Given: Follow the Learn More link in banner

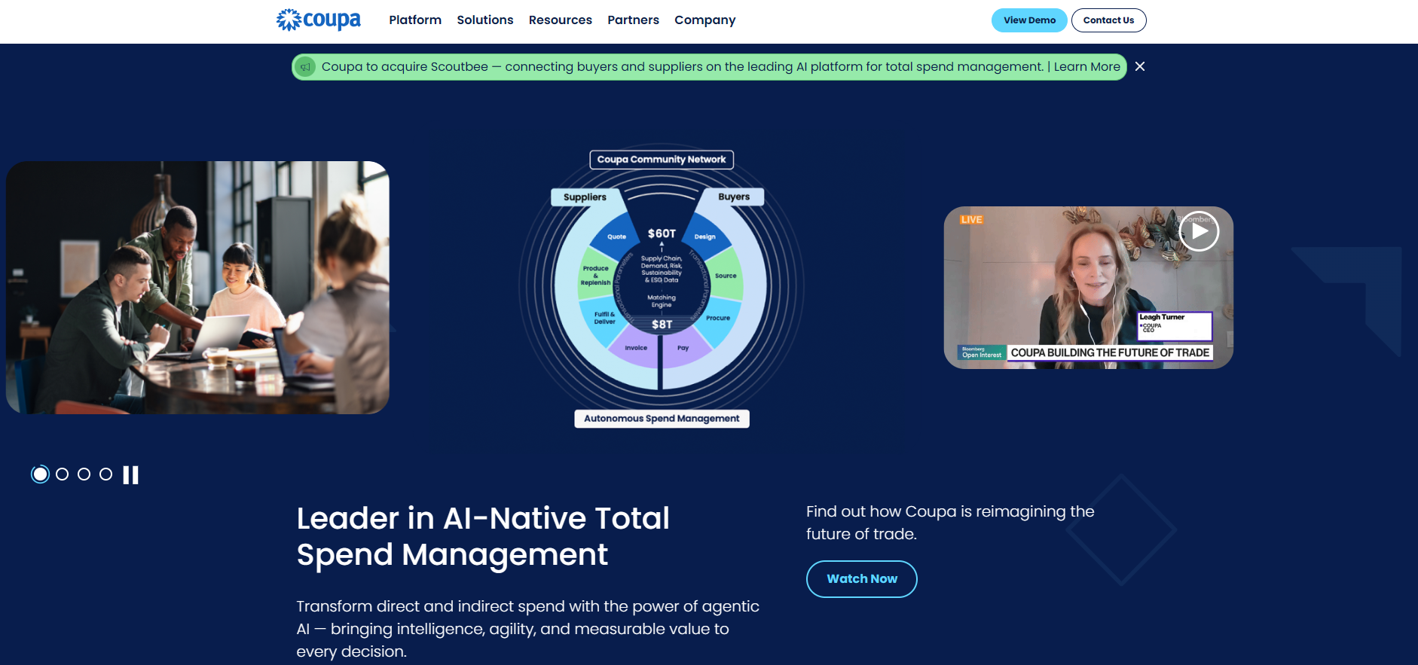Looking at the screenshot, I should coord(1086,67).
